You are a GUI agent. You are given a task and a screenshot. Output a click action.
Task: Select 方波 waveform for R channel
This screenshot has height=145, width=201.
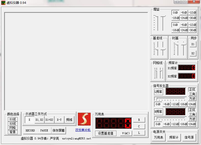[x=192, y=119]
